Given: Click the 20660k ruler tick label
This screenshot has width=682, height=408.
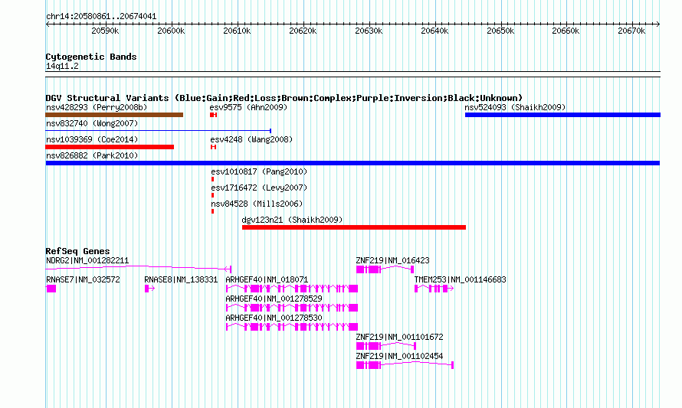Looking at the screenshot, I should pyautogui.click(x=566, y=31).
